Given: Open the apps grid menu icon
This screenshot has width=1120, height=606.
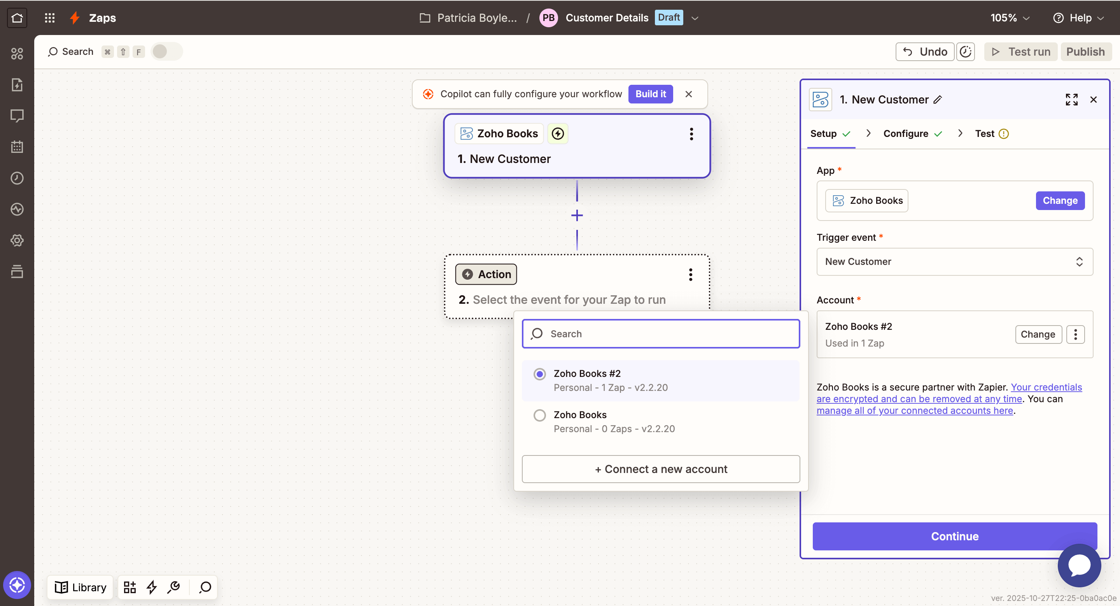Looking at the screenshot, I should tap(49, 18).
